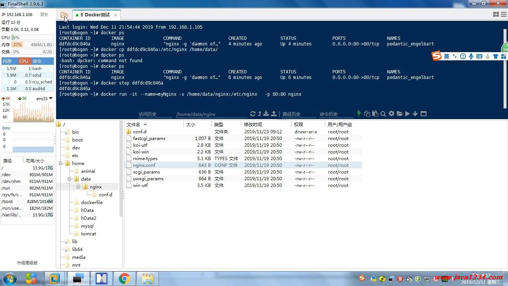Sort files by 类型 column header
508x286 pixels.
tap(226, 124)
